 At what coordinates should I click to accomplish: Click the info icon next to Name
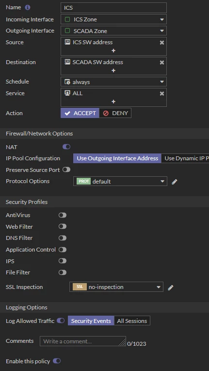(28, 8)
